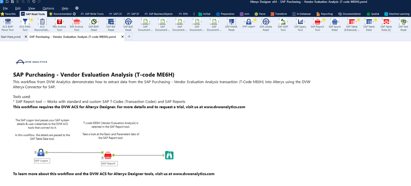Select the SAP Logon node on canvas

click(41, 152)
